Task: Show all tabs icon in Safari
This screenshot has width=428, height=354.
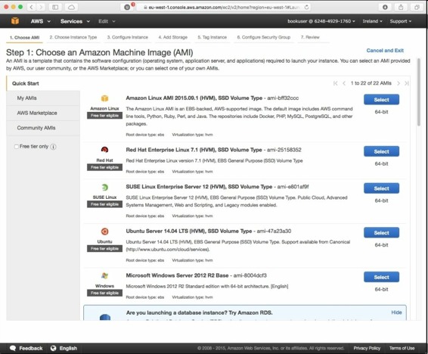Action: [417, 8]
